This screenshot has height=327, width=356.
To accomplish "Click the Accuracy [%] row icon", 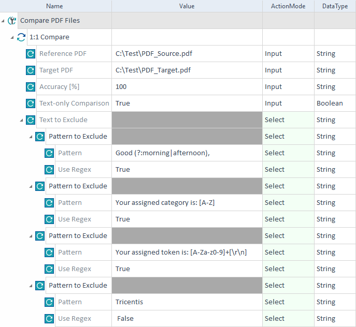I will pos(31,87).
